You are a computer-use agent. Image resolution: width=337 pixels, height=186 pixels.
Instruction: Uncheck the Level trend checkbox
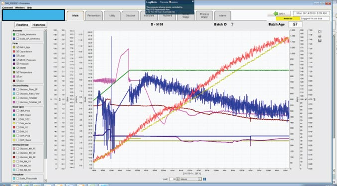(18, 56)
